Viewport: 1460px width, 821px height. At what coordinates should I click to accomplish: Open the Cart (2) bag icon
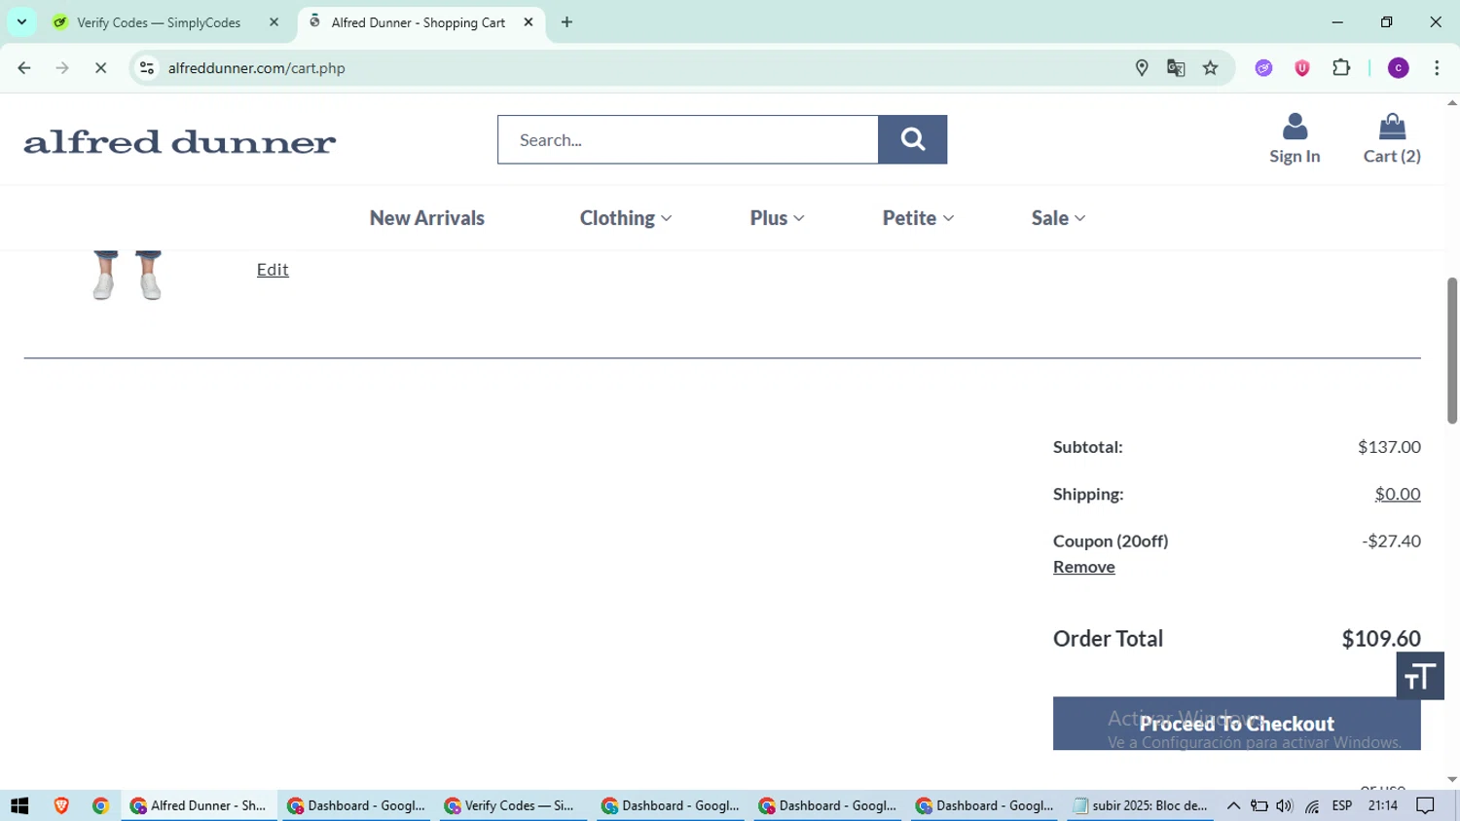tap(1392, 138)
